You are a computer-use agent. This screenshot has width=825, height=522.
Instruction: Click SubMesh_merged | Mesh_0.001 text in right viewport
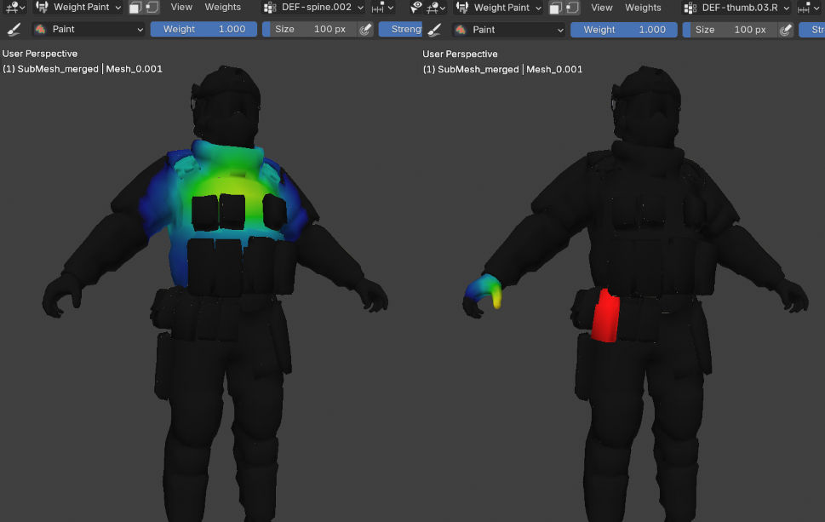503,70
